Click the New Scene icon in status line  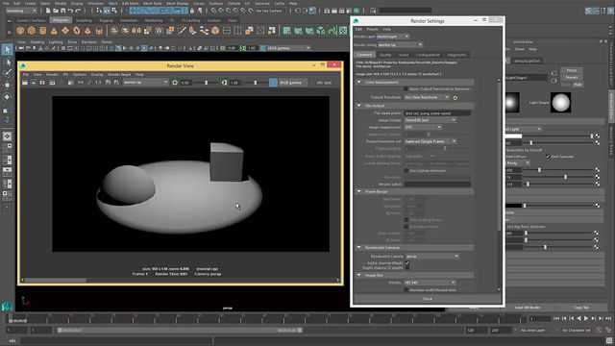click(48, 11)
